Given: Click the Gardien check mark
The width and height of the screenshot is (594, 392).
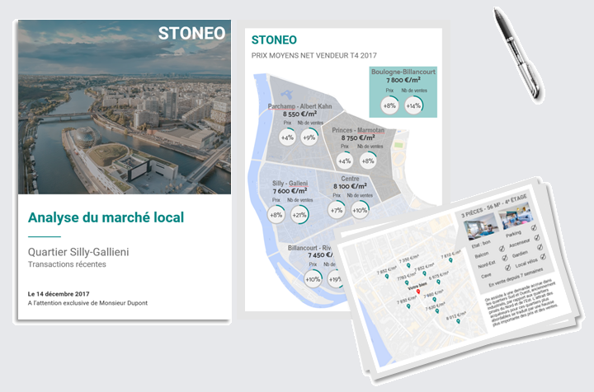Looking at the screenshot, I should click(540, 247).
